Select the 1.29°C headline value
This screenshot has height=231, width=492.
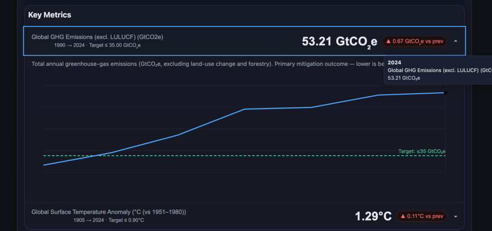373,217
